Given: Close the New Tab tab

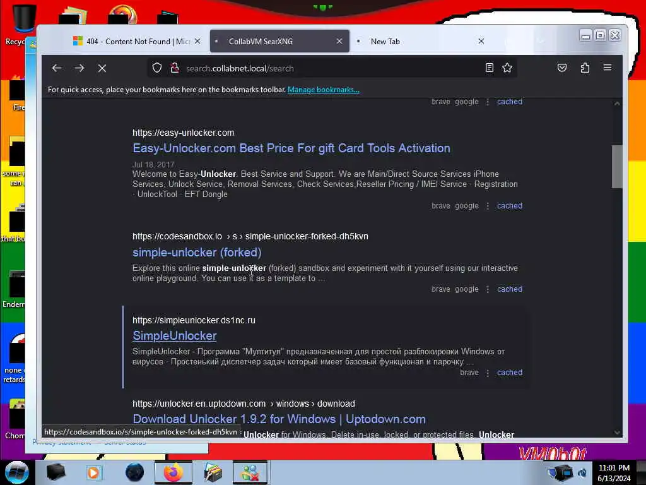Looking at the screenshot, I should point(481,41).
